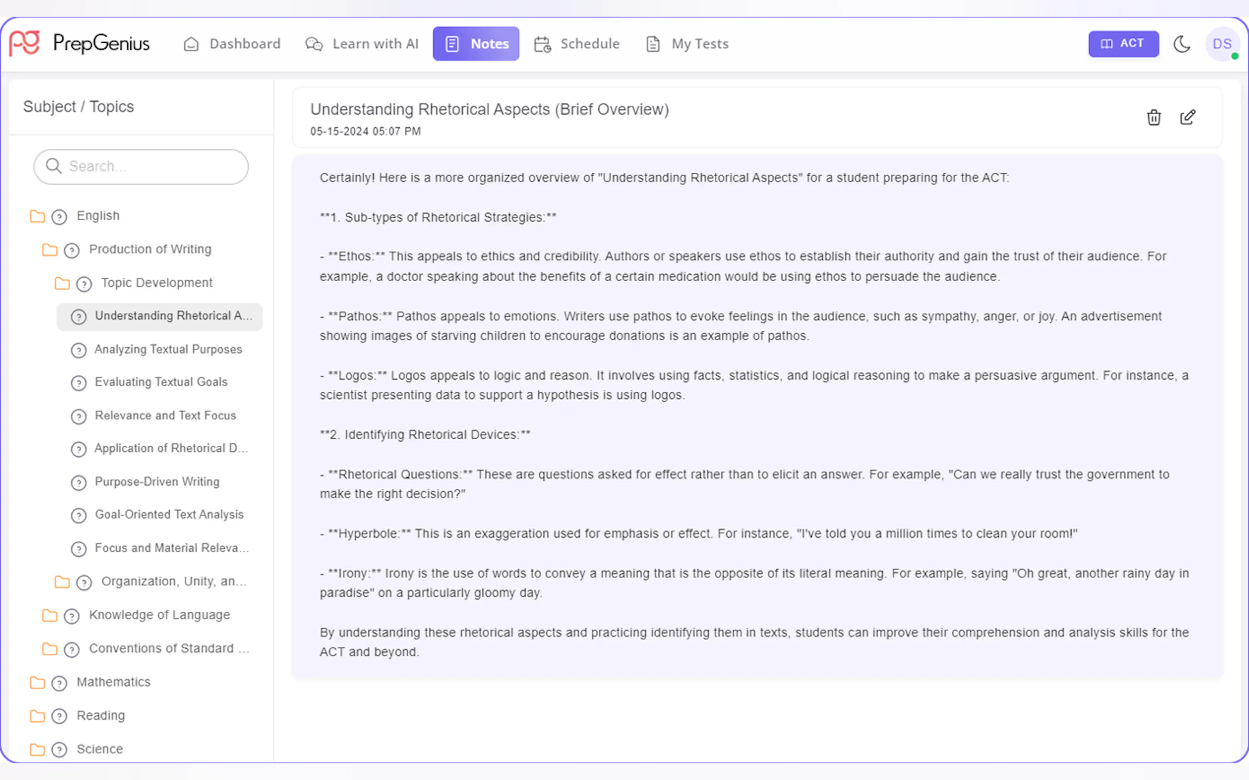1249x780 pixels.
Task: Expand the Knowledge of Language folder
Action: coord(50,615)
